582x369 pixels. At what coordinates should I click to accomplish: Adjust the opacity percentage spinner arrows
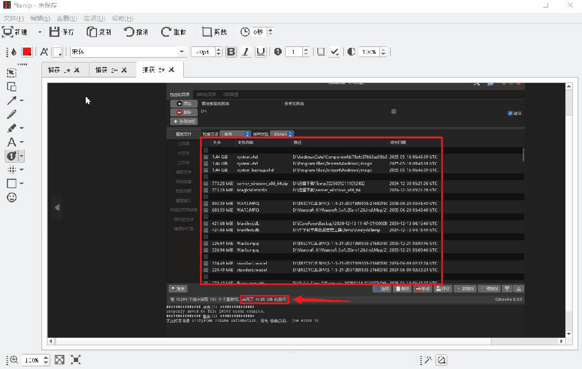pyautogui.click(x=384, y=52)
